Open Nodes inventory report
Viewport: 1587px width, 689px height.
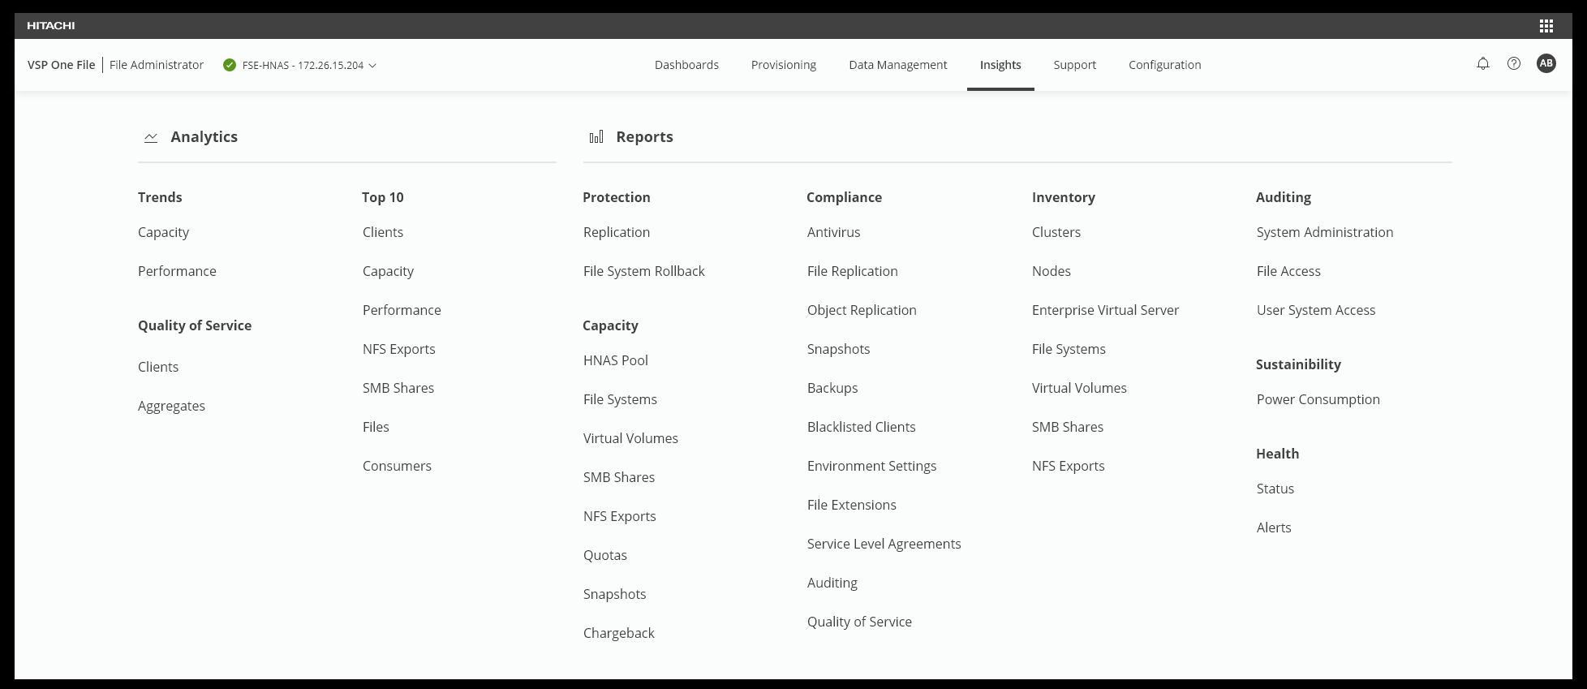pyautogui.click(x=1052, y=271)
